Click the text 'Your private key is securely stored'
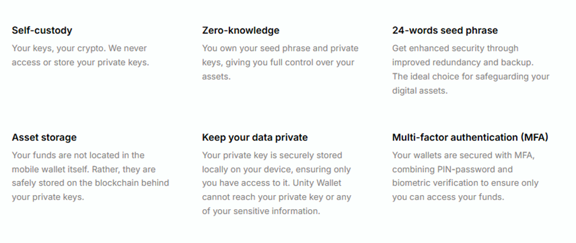The width and height of the screenshot is (576, 243). click(272, 155)
